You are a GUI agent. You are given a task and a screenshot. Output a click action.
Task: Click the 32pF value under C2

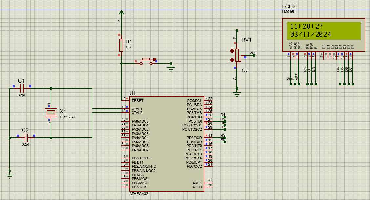[x=26, y=144]
